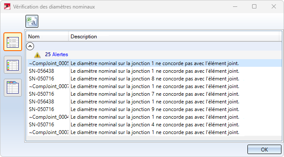Maximize the Vérification des diamètres nominaux window
This screenshot has height=157, width=284.
254,6
